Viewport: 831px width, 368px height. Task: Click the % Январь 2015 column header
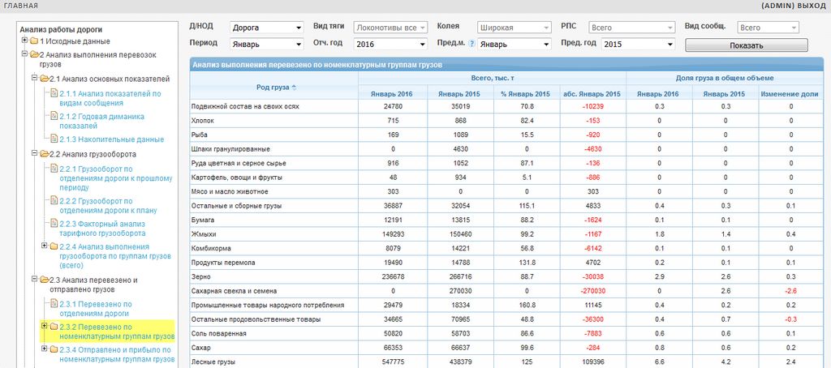coord(527,94)
